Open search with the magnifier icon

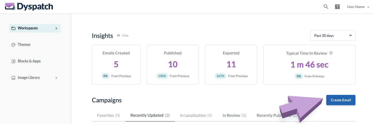(326, 7)
